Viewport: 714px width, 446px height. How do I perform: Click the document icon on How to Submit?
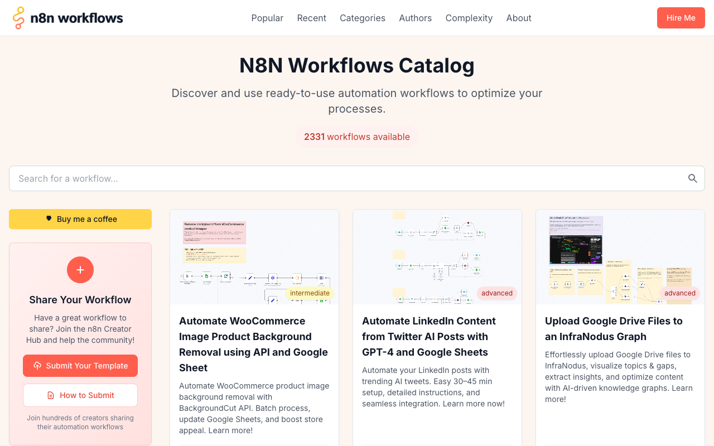tap(51, 395)
